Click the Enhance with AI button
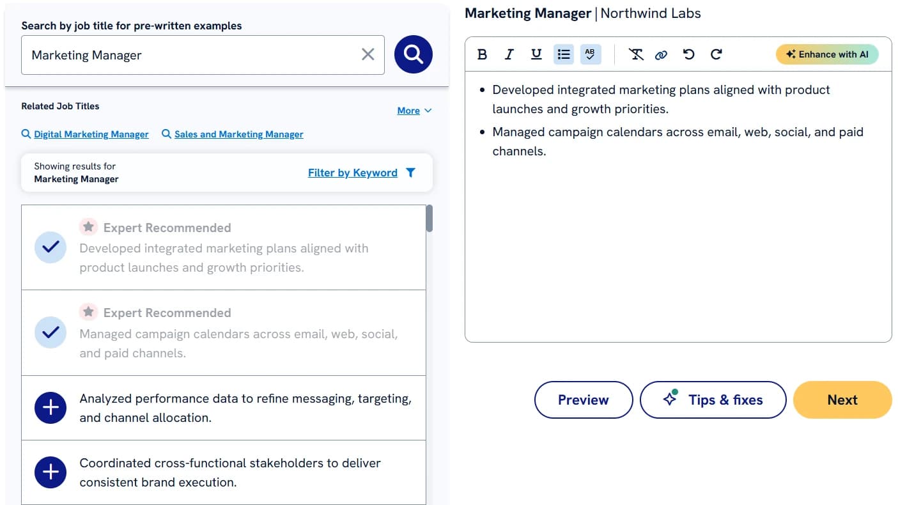Image resolution: width=898 pixels, height=505 pixels. [x=827, y=54]
